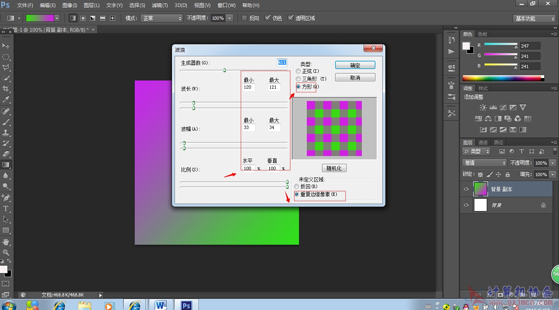The height and width of the screenshot is (310, 559).
Task: Open the 基本功能 workspace dropdown
Action: (534, 18)
